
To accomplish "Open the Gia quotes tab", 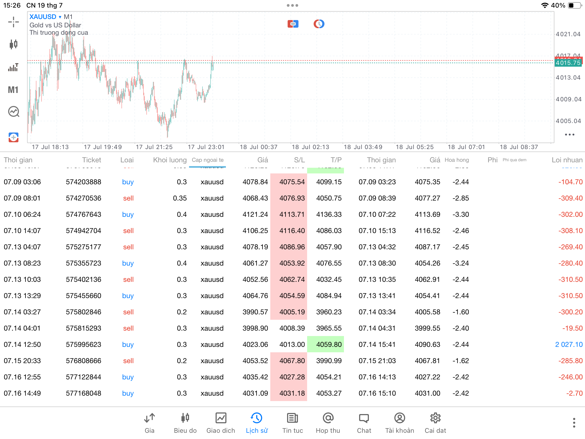I will (x=149, y=423).
